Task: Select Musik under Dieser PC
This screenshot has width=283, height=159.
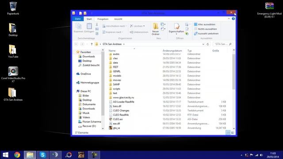Action: (x=86, y=113)
